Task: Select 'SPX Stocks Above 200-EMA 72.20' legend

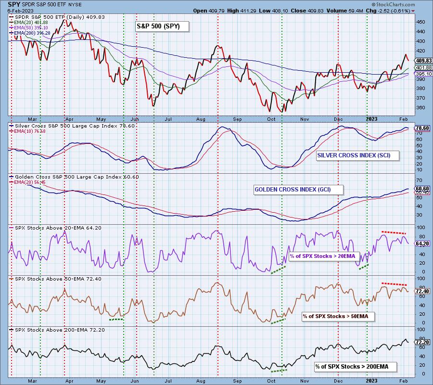Action: 57,330
